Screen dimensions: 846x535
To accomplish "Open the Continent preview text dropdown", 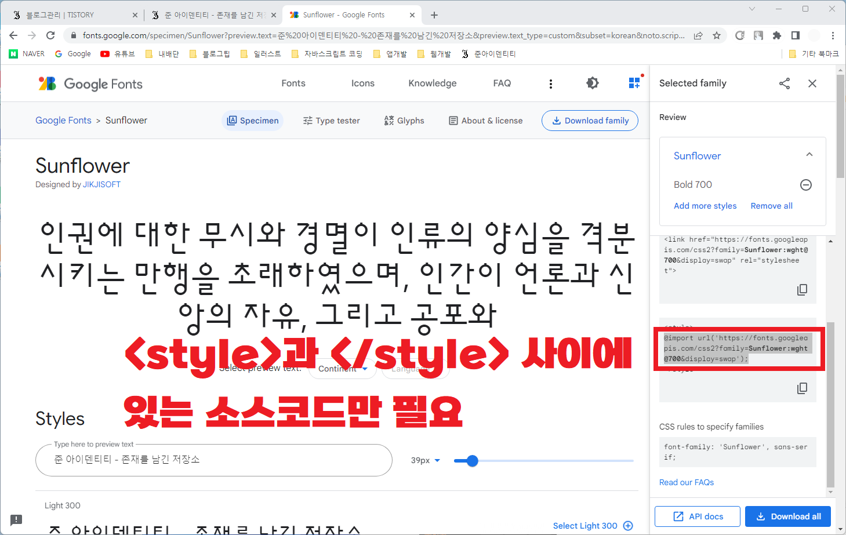I will (343, 369).
